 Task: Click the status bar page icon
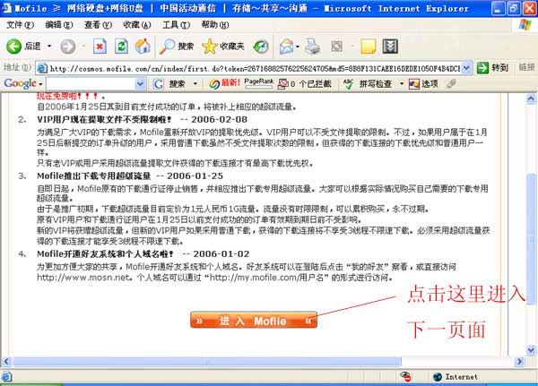click(6, 377)
